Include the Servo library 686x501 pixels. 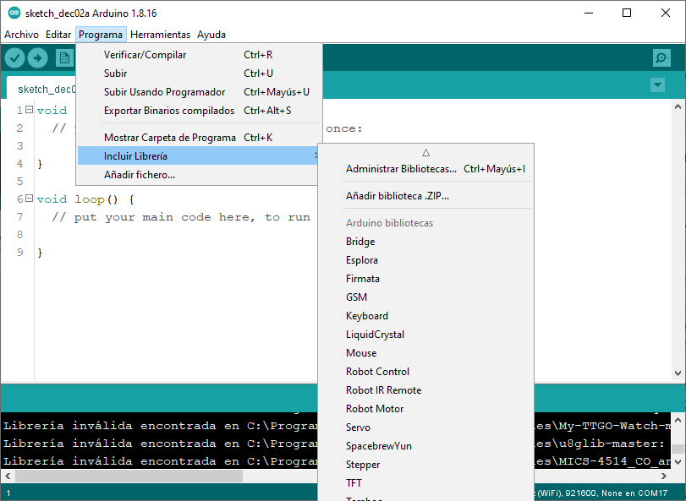[426, 427]
